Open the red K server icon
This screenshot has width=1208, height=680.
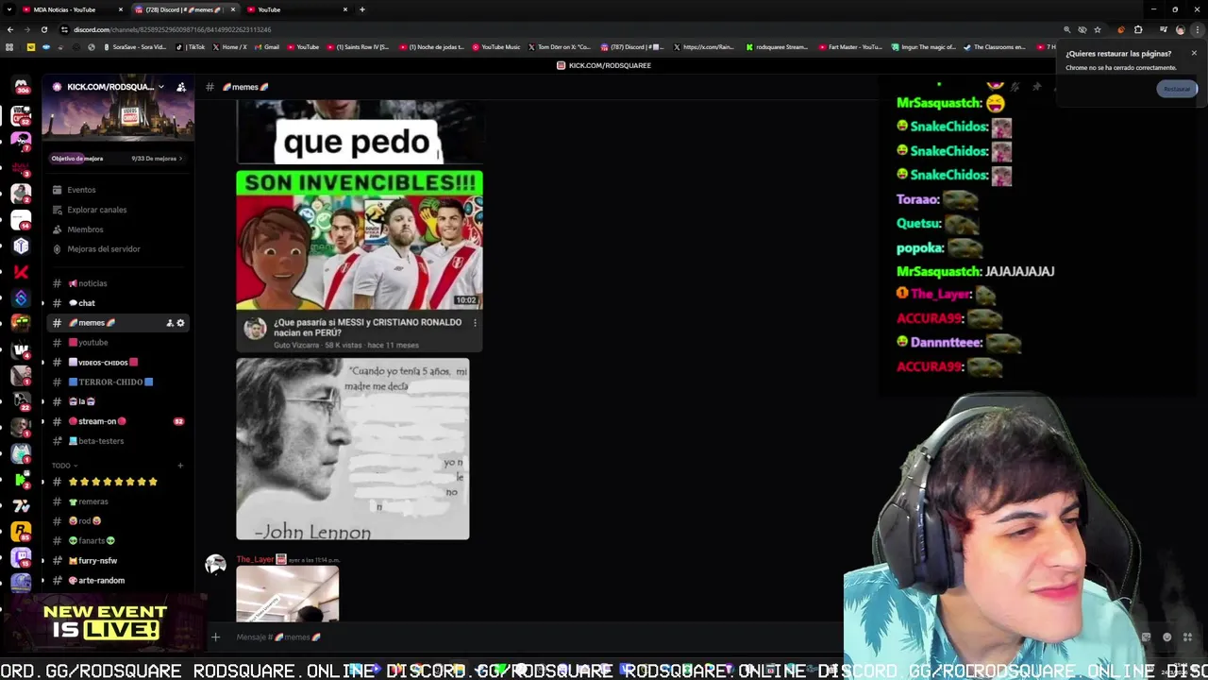click(21, 272)
